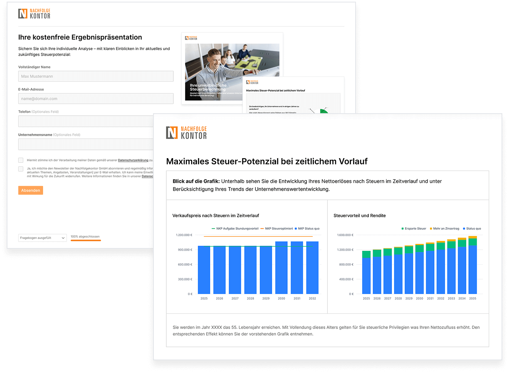Click the NKP Status quo legend marker
Image resolution: width=509 pixels, height=372 pixels.
296,228
